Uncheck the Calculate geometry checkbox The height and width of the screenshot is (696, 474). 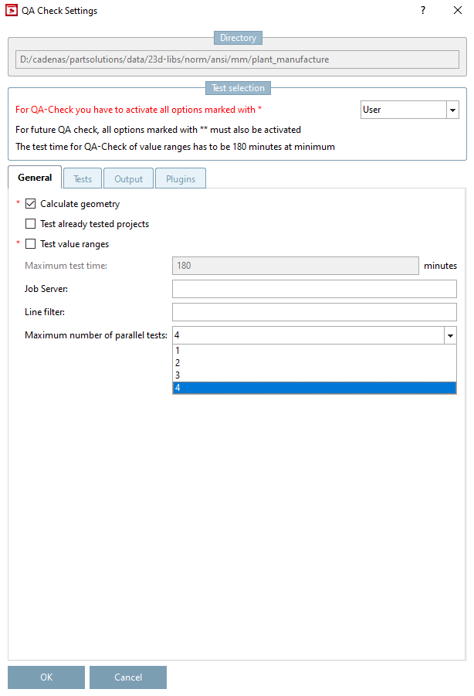tap(31, 204)
